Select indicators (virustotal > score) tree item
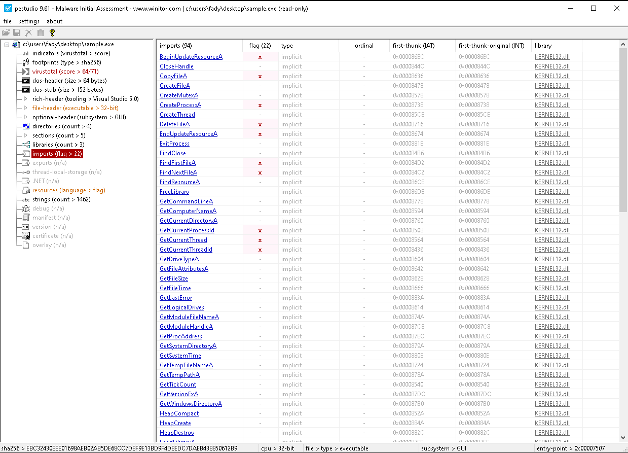 pos(71,53)
